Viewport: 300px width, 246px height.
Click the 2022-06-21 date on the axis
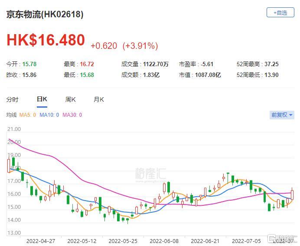(x=205, y=241)
